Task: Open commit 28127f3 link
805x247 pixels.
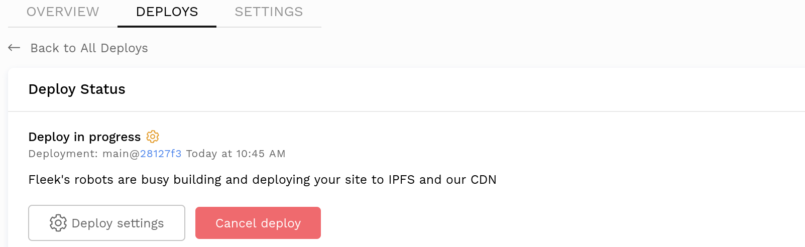Action: pos(161,154)
